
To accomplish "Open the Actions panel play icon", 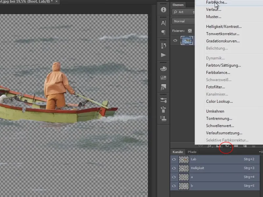I will [x=163, y=55].
